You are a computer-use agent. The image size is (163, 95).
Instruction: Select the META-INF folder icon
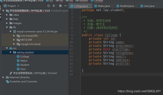click(x=18, y=40)
